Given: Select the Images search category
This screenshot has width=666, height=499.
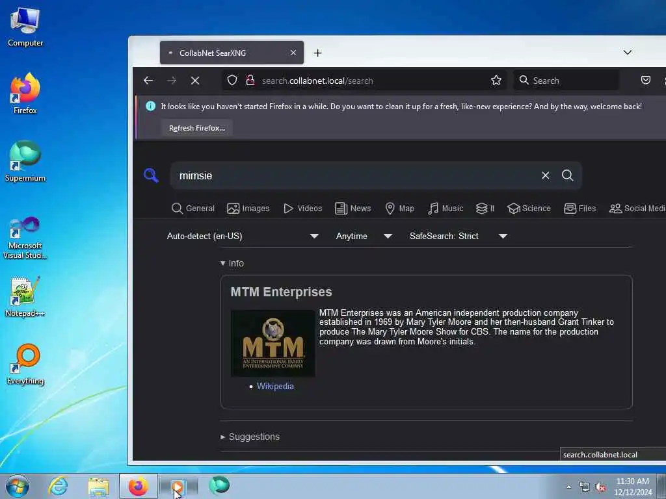Looking at the screenshot, I should point(248,209).
